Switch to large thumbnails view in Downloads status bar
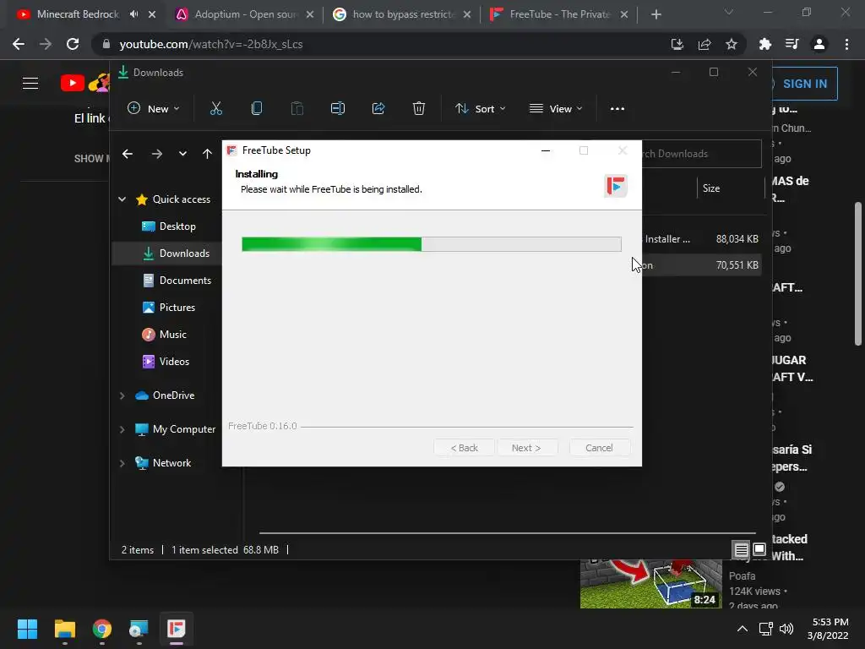865x649 pixels. click(x=759, y=549)
